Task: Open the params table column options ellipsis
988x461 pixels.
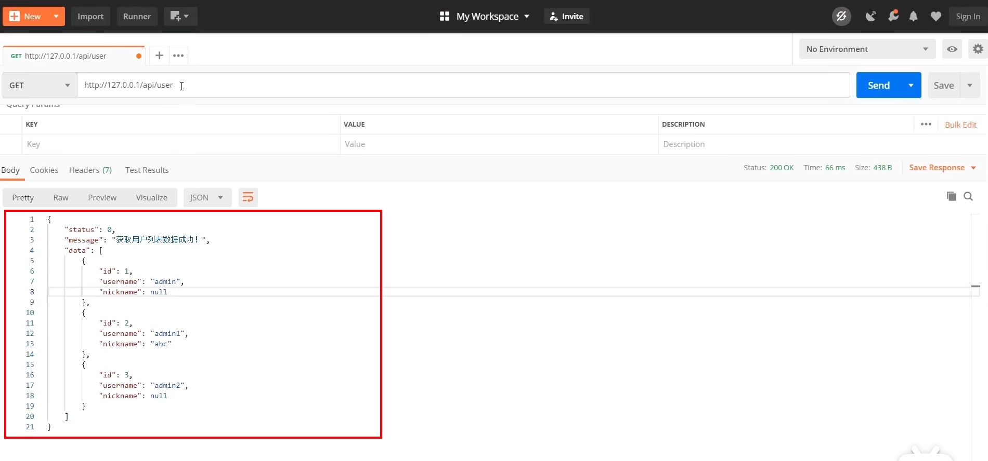Action: pyautogui.click(x=926, y=124)
